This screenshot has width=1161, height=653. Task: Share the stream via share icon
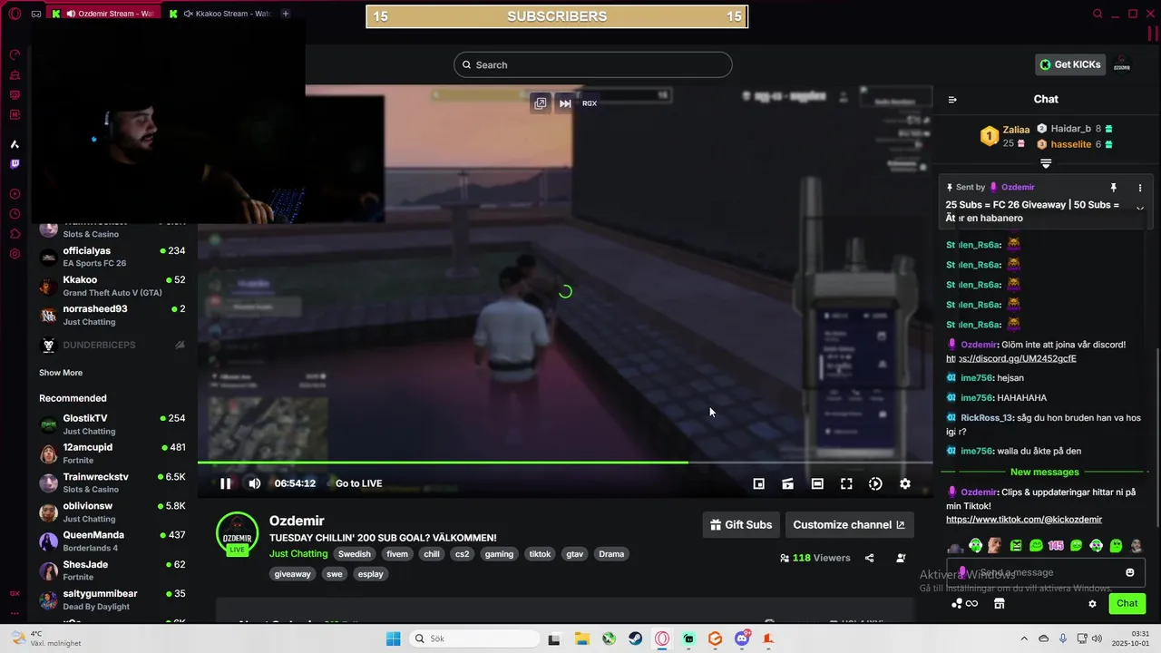(869, 558)
